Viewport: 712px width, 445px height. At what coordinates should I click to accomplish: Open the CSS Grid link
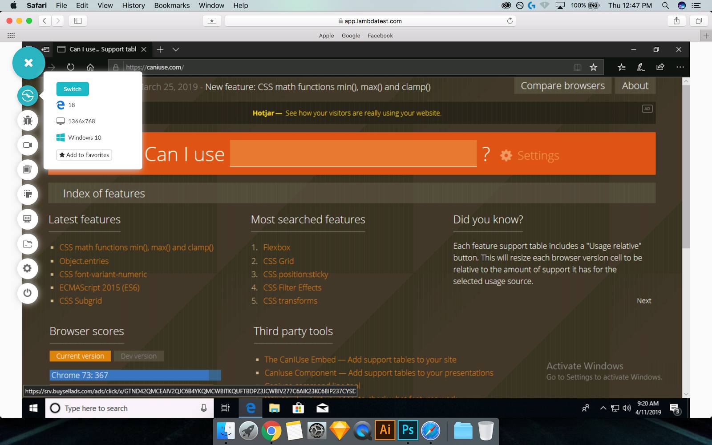point(279,261)
